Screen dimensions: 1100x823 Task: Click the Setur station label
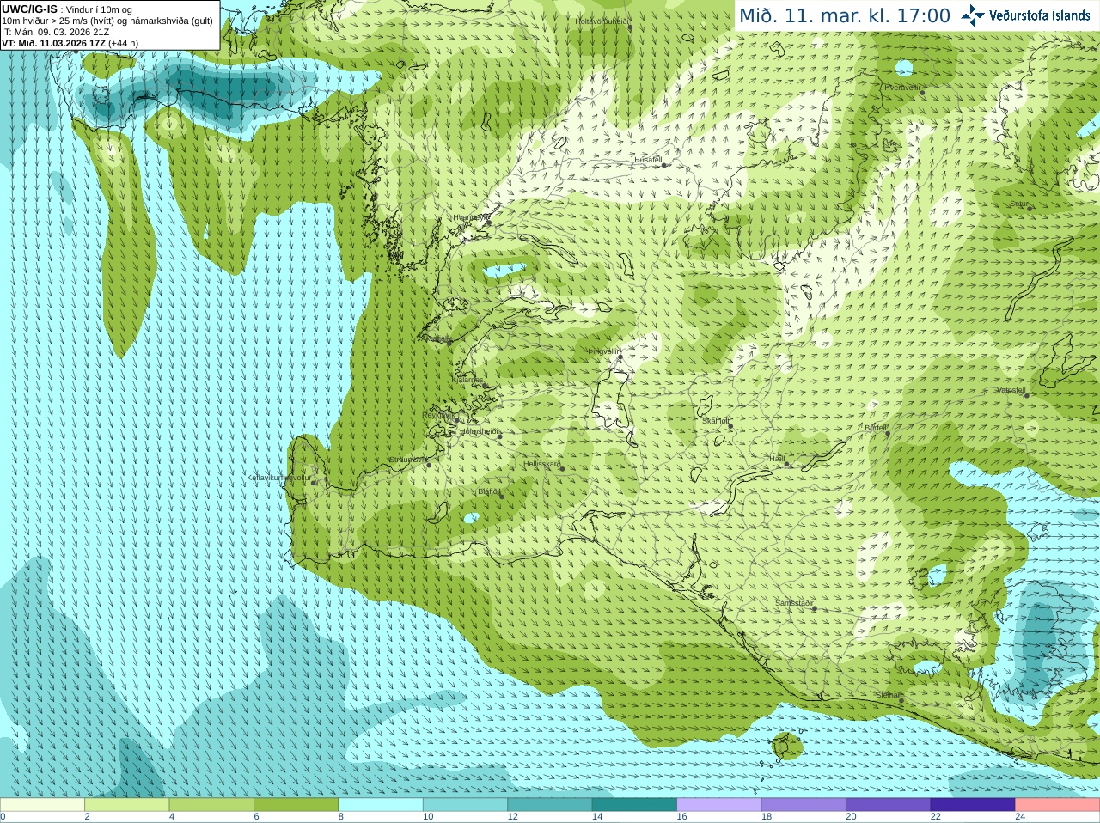pos(1019,204)
